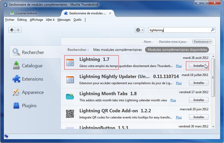The image size is (224, 143).
Task: Click the date 'mardi 28 août 2012'
Action: [x=196, y=58]
